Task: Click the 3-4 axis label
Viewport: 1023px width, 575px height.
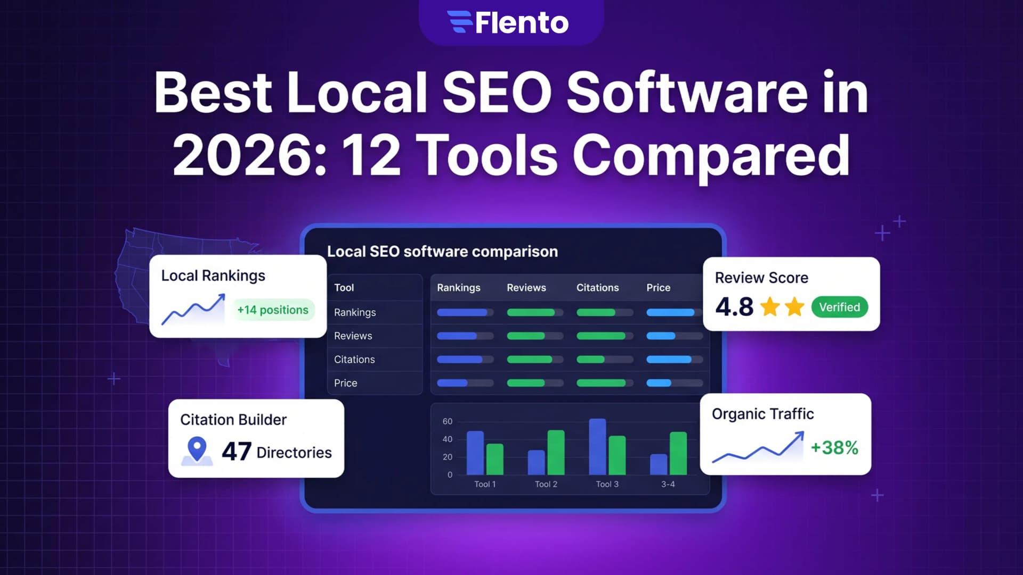Action: tap(668, 484)
